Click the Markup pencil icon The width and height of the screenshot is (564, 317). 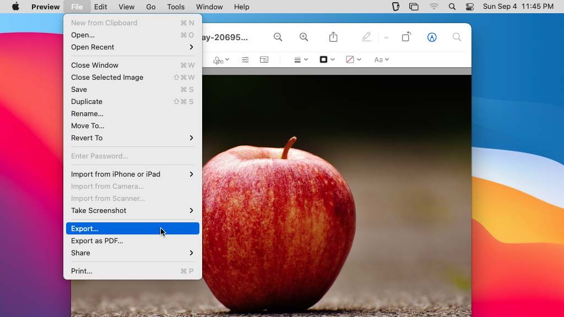366,37
